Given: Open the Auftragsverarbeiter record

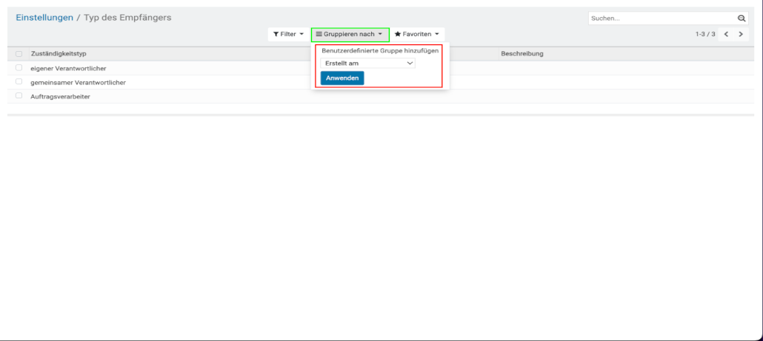Looking at the screenshot, I should [60, 97].
